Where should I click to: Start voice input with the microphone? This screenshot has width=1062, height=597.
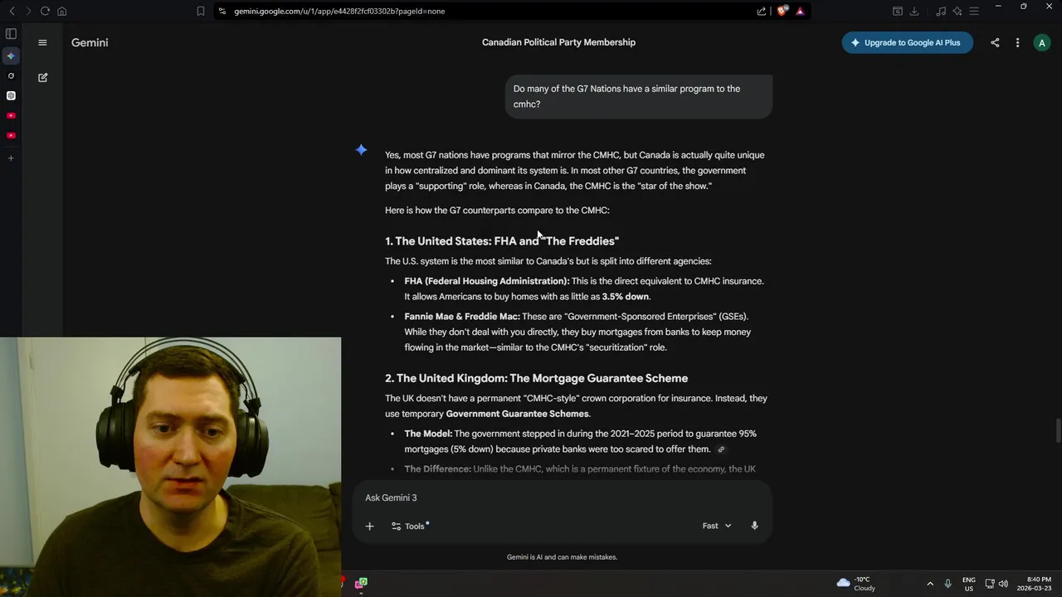(754, 526)
